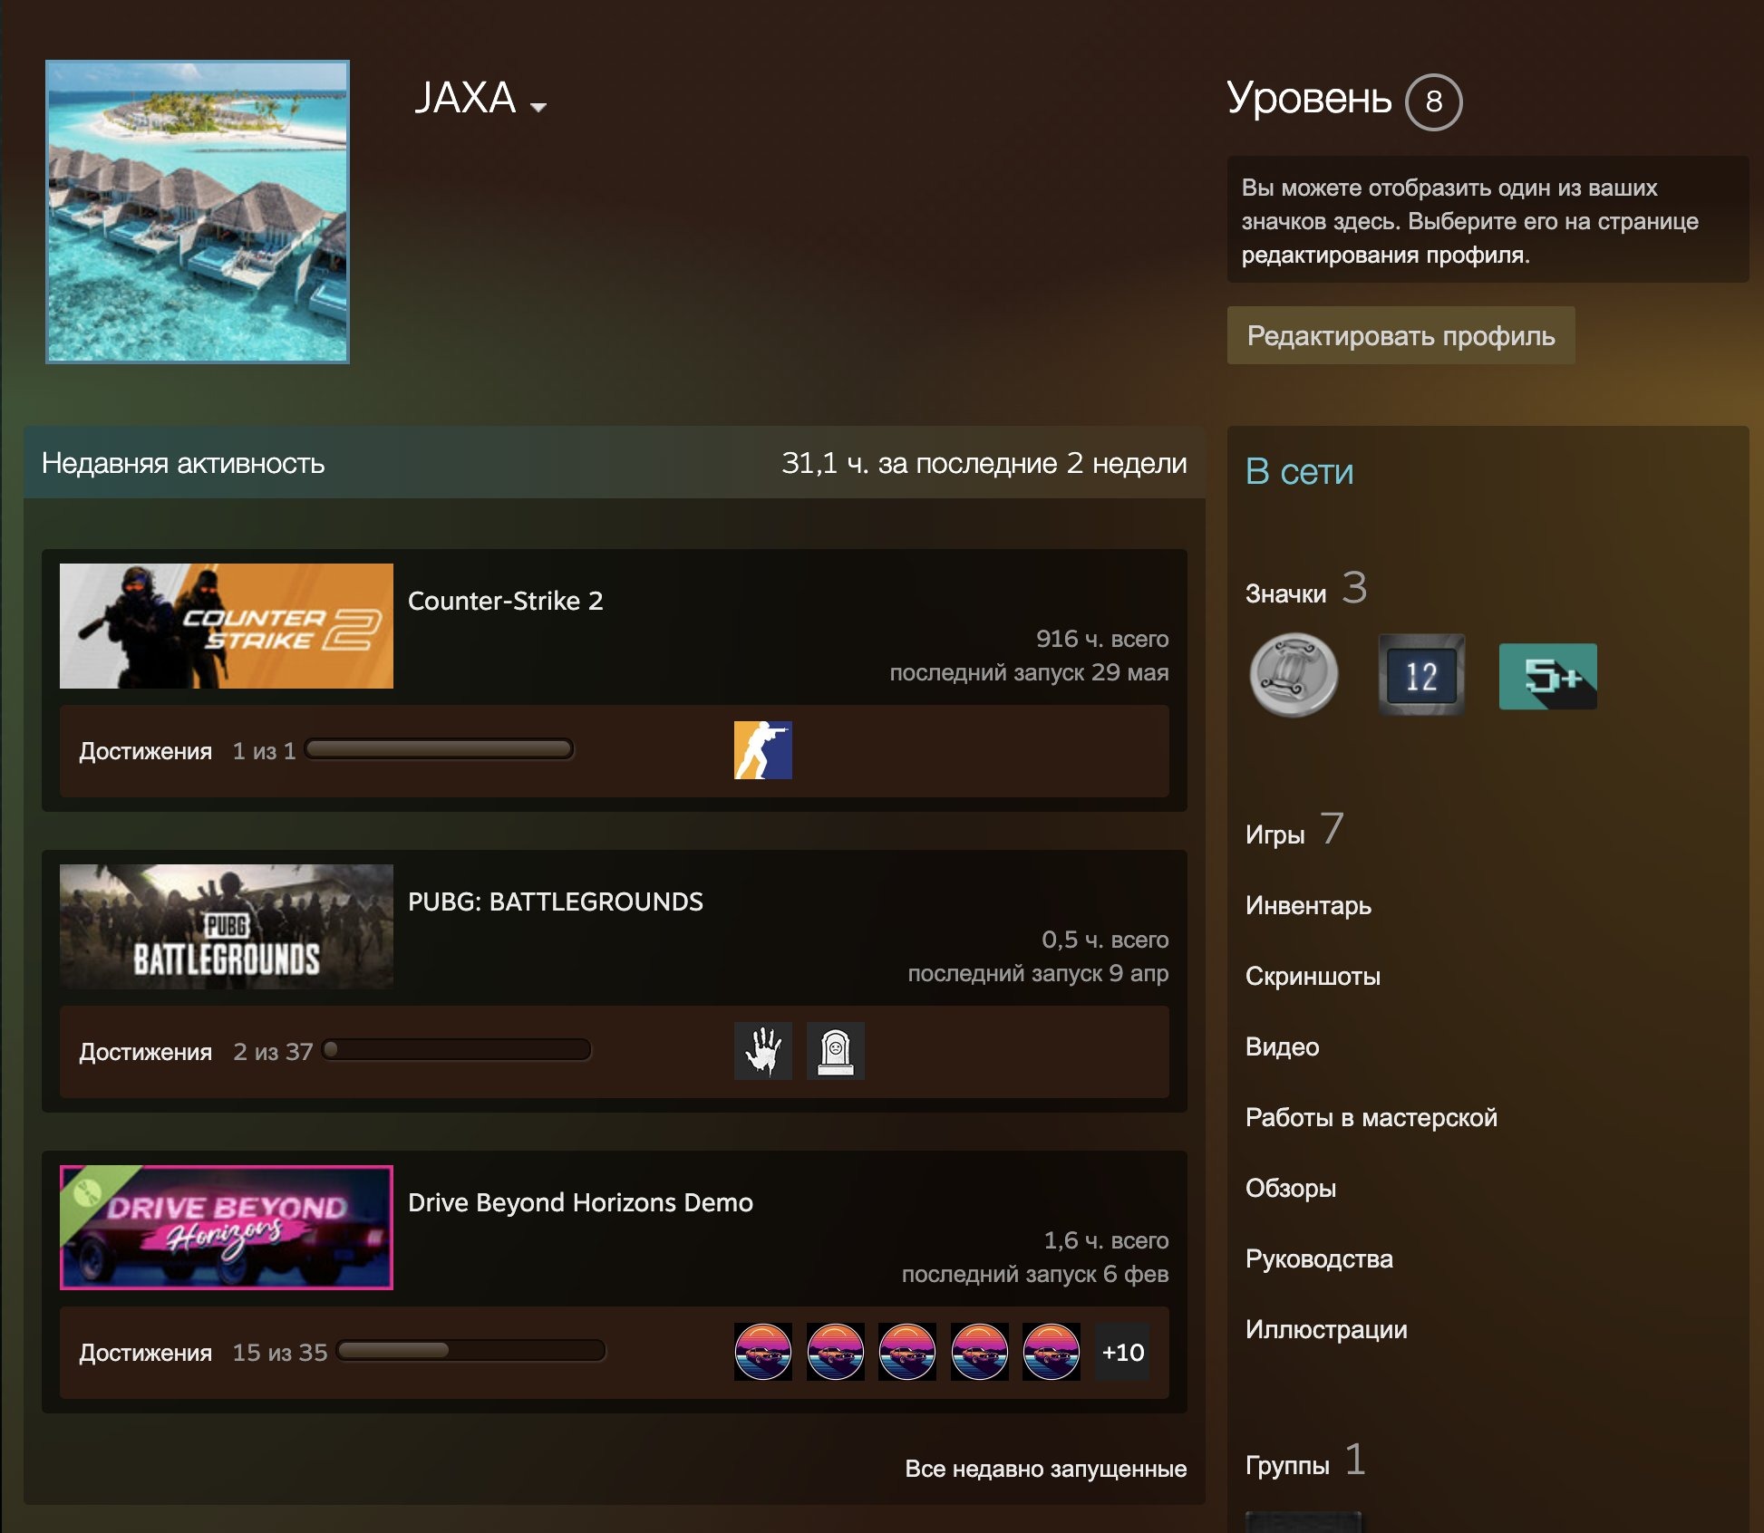This screenshot has height=1533, width=1764.
Task: Click the island resort profile avatar
Action: pos(198,212)
